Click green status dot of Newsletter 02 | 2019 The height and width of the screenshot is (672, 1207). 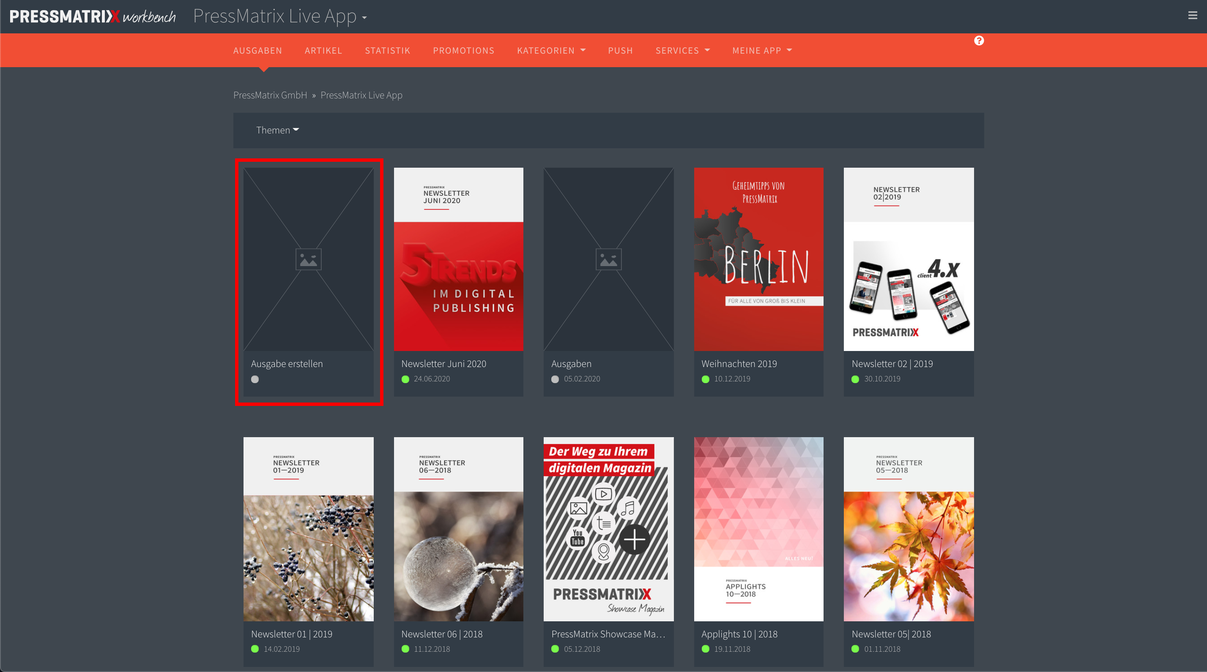point(856,379)
